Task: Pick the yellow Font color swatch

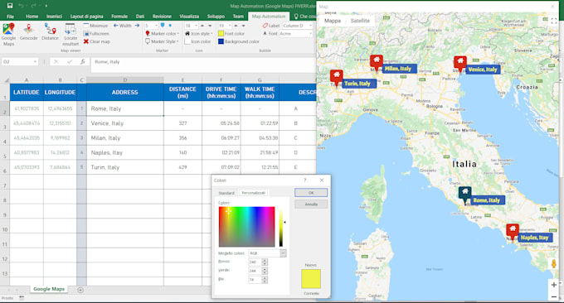Action: 221,33
